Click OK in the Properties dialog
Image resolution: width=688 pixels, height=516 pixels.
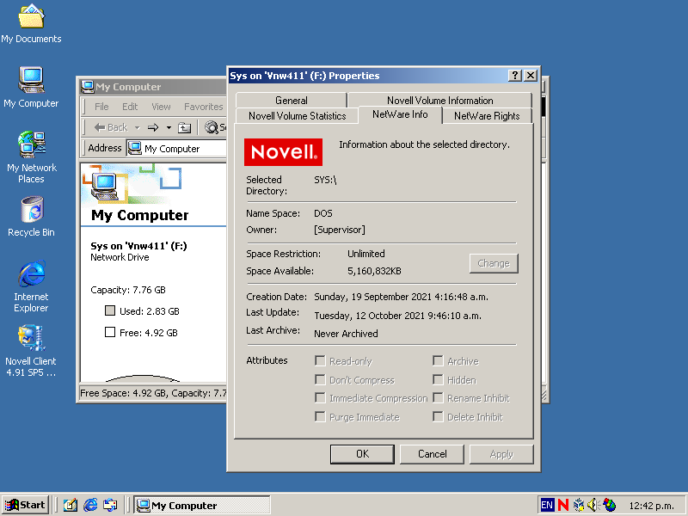362,454
